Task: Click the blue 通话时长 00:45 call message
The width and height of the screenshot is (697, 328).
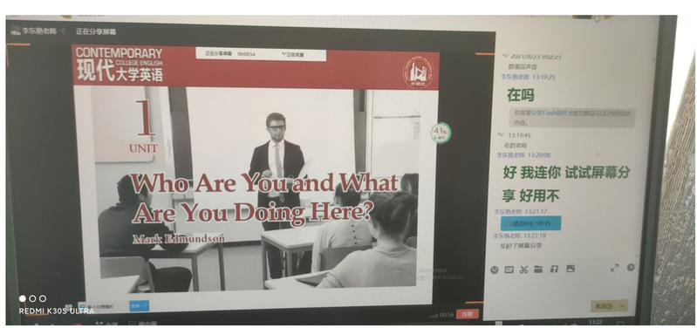Action: pos(530,223)
